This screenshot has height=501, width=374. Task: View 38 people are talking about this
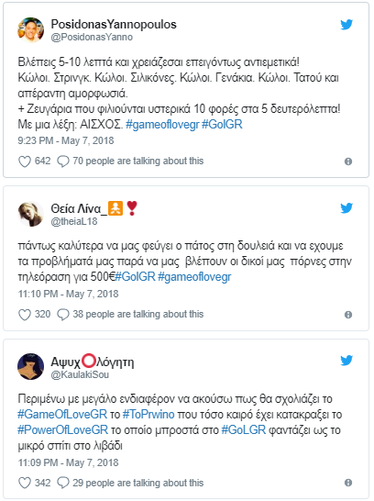(137, 315)
